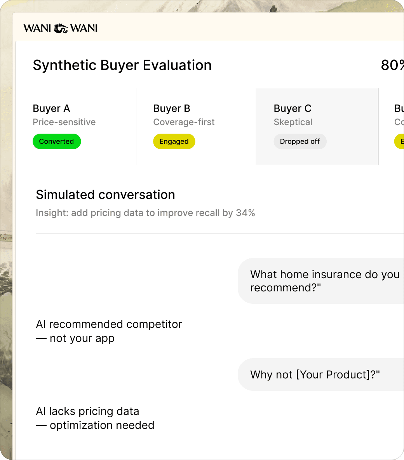Click the crocodile logo in the WANI WANI header

[x=60, y=28]
